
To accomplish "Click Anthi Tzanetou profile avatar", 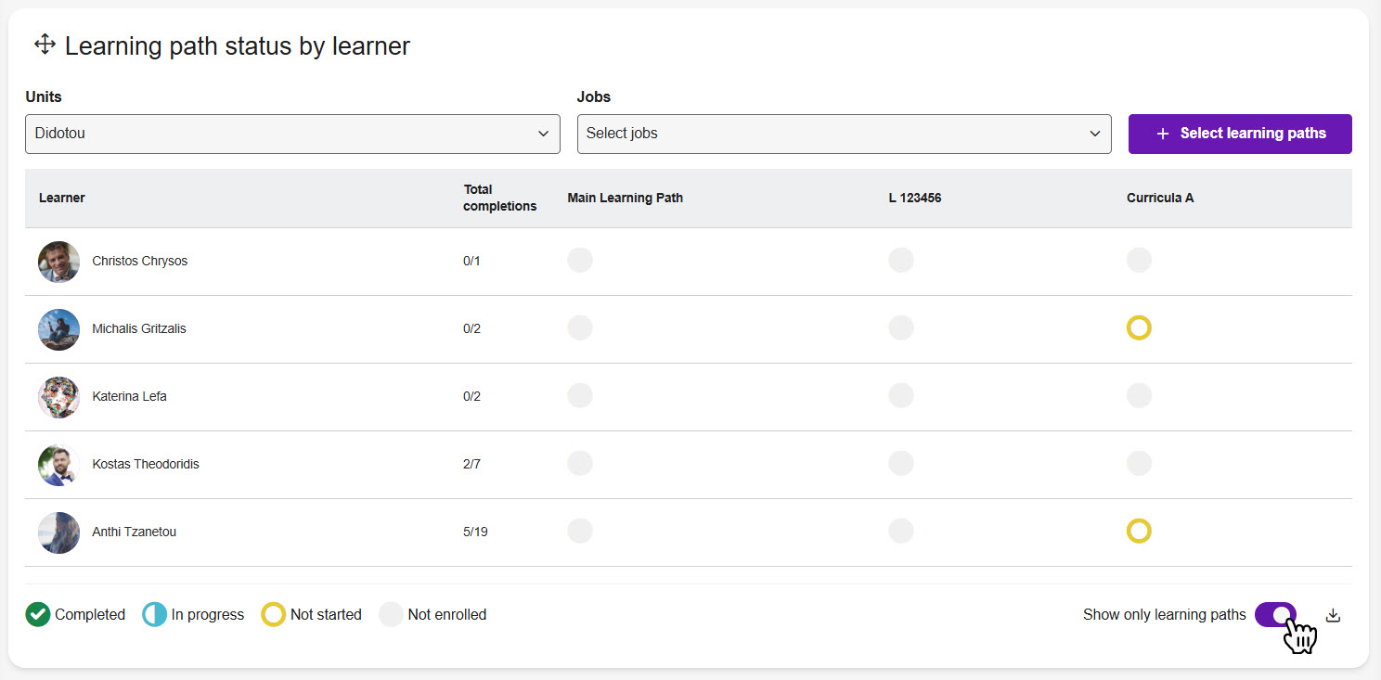I will coord(58,532).
